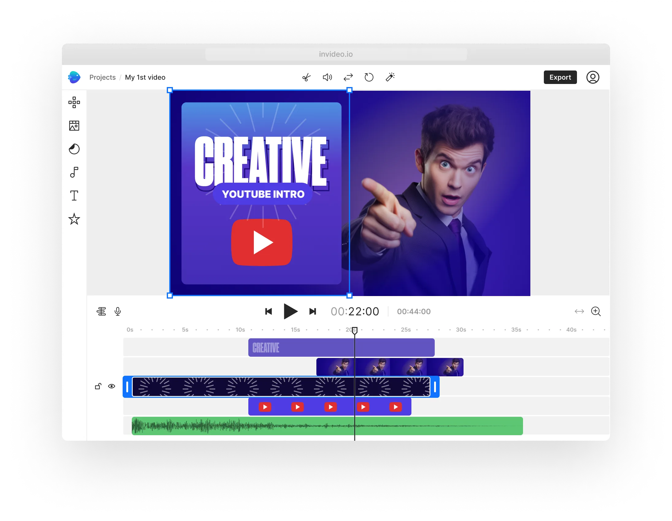
Task: Click the fit timeline width arrows icon
Action: pos(579,312)
